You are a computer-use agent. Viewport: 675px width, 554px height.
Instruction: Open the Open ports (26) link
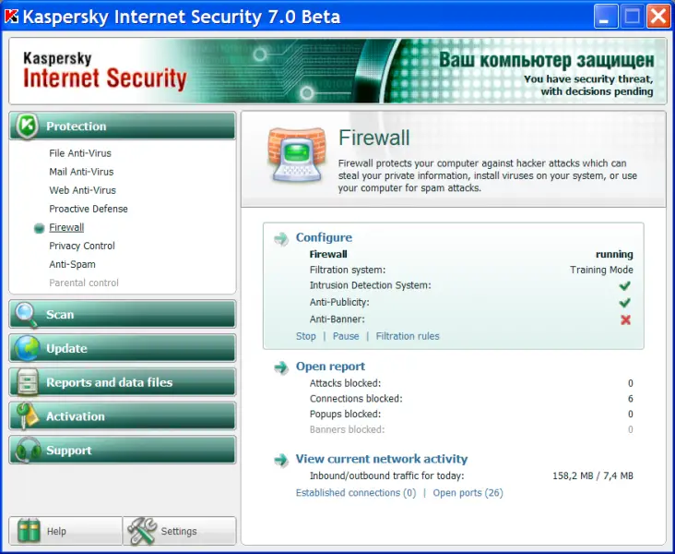(x=468, y=493)
